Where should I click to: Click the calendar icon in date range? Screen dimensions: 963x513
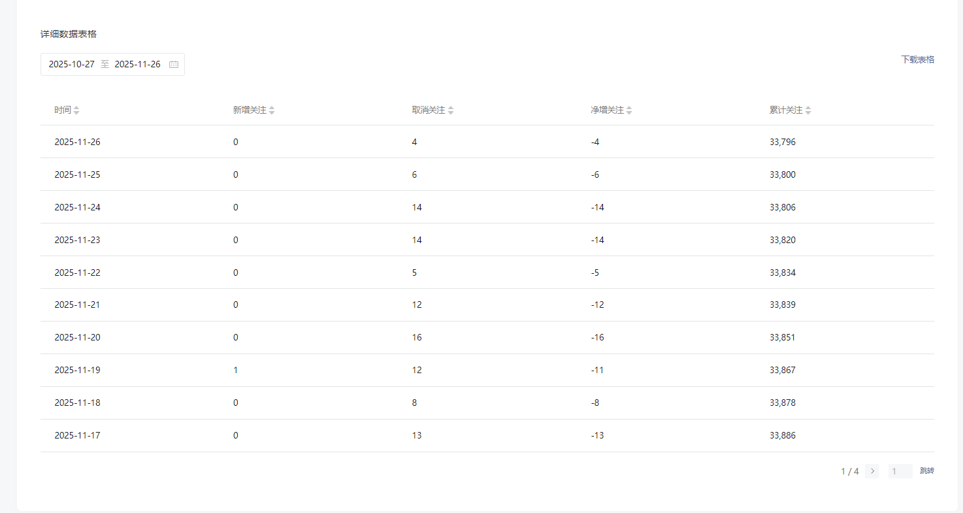click(174, 65)
